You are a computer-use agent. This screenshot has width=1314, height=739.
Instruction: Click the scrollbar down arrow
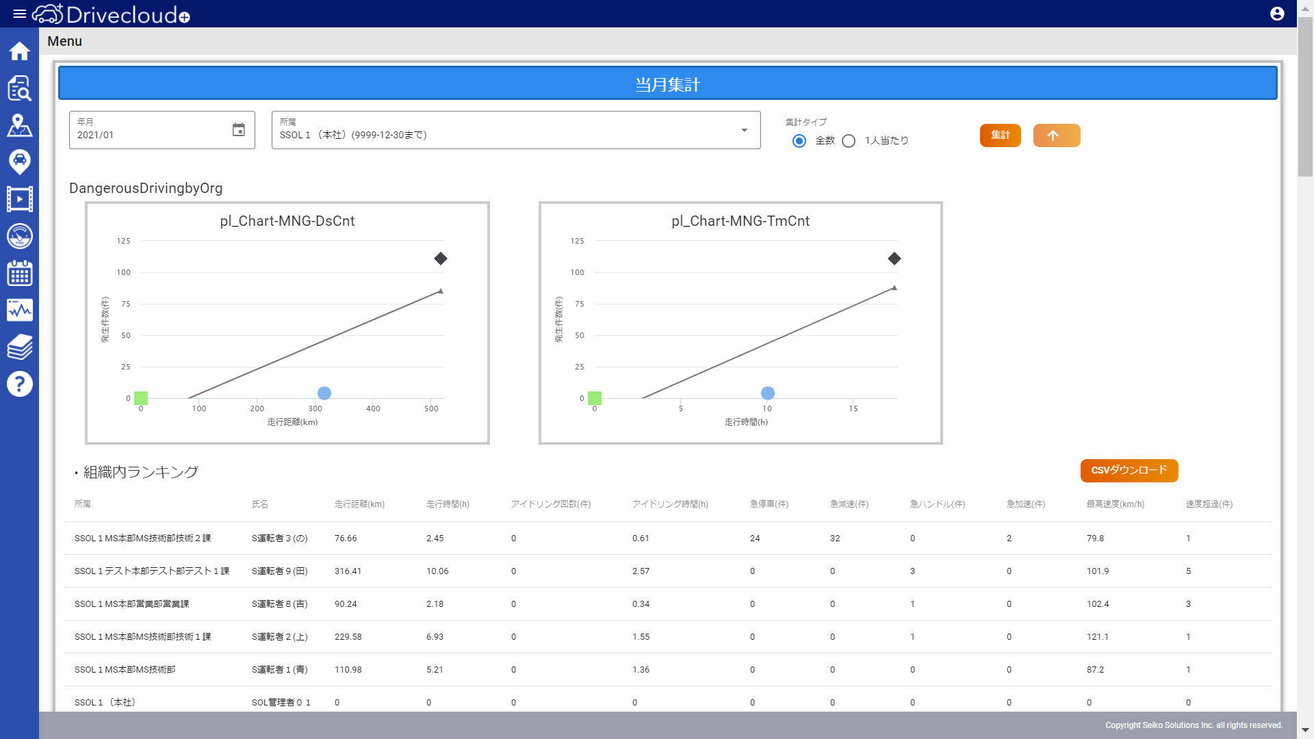pyautogui.click(x=1305, y=730)
